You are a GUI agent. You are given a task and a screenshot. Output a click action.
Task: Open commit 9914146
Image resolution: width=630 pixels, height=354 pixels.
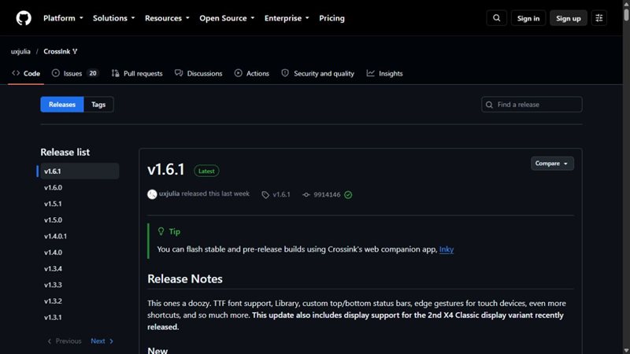pyautogui.click(x=327, y=194)
